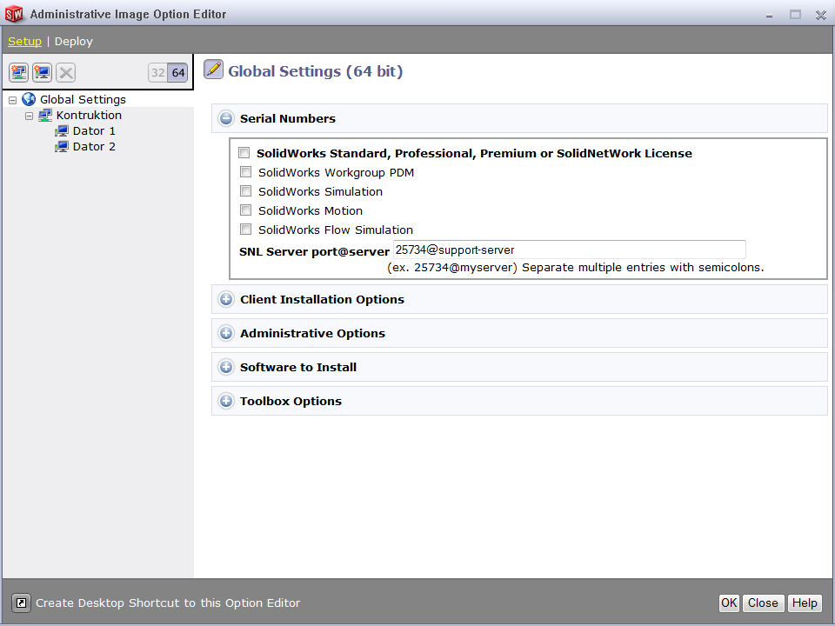Viewport: 835px width, 626px height.
Task: Expand the Administrative Options section
Action: tap(226, 333)
